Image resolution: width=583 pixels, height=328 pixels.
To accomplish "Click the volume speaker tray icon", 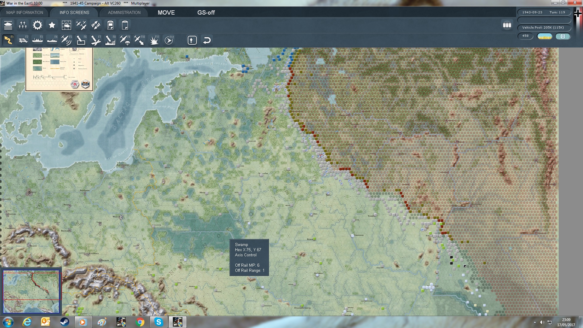I will coord(542,322).
